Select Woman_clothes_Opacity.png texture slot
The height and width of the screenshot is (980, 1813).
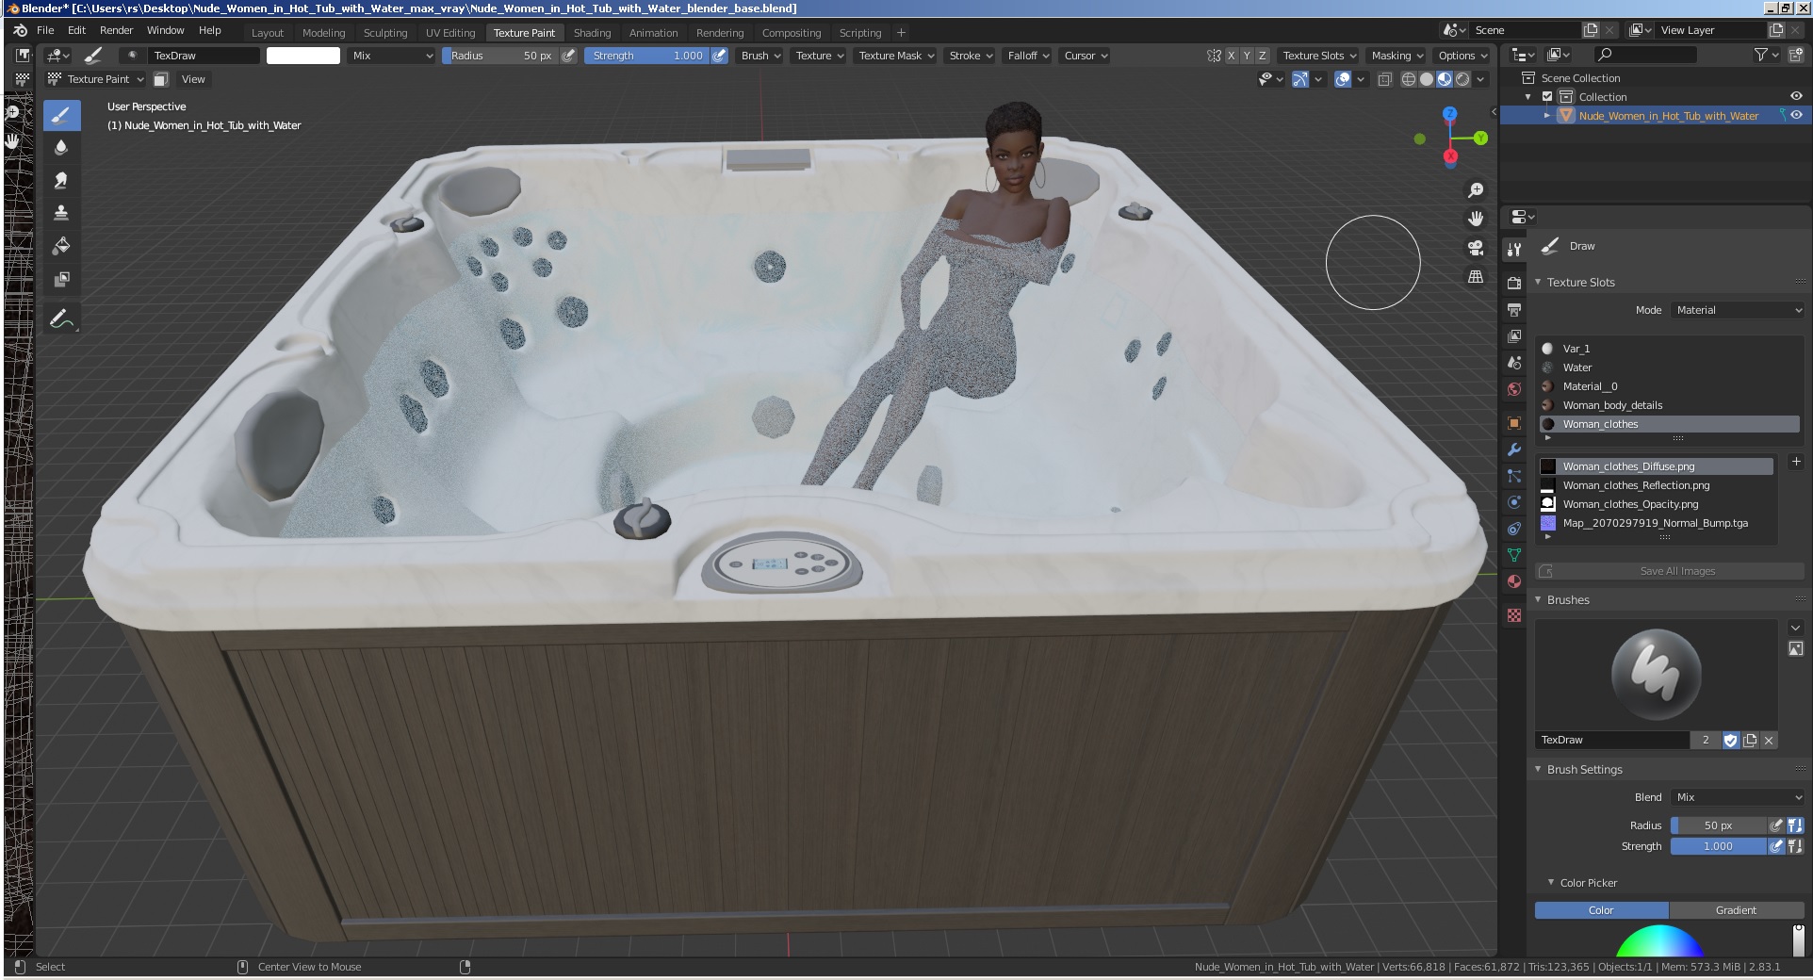pos(1656,504)
